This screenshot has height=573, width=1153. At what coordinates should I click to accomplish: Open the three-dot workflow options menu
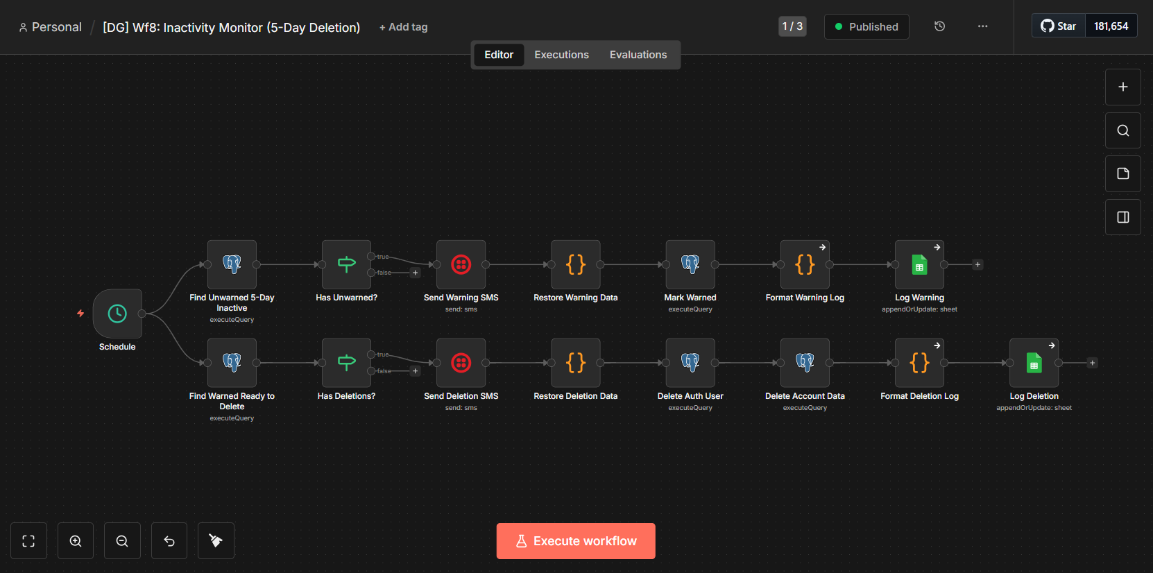(982, 26)
